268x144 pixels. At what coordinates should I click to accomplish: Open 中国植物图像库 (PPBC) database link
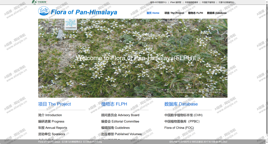click(x=182, y=121)
